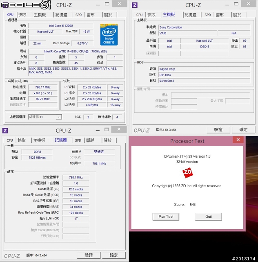This screenshot has width=258, height=262.
Task: Select 關於 tab in the motherboard window
Action: [237, 15]
